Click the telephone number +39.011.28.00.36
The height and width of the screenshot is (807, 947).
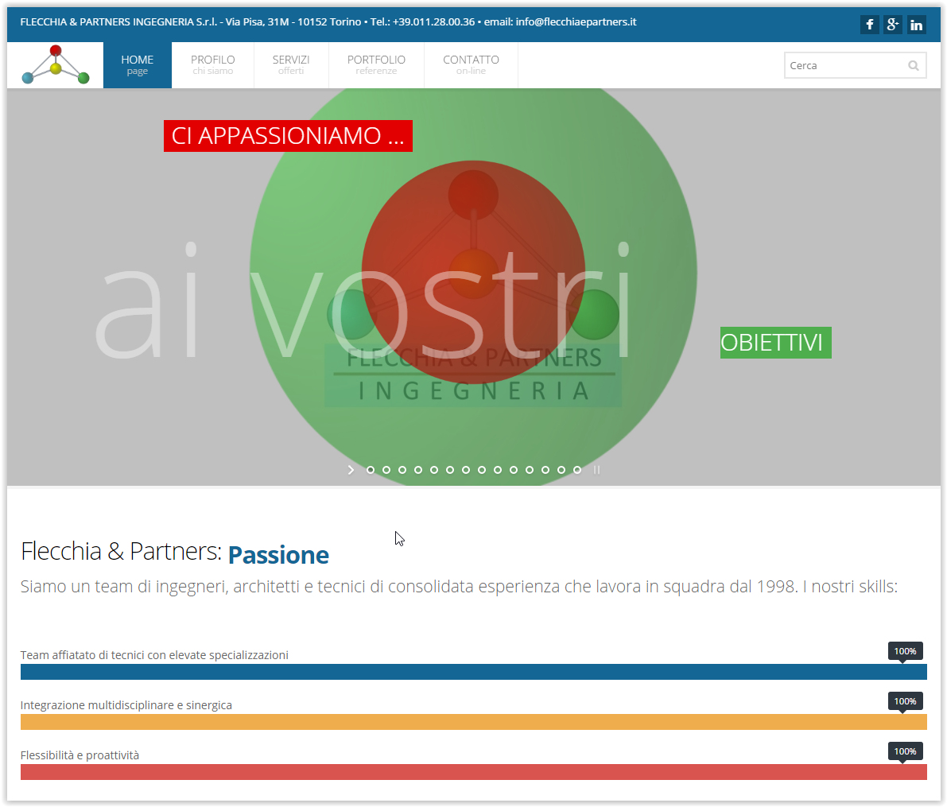pos(433,21)
